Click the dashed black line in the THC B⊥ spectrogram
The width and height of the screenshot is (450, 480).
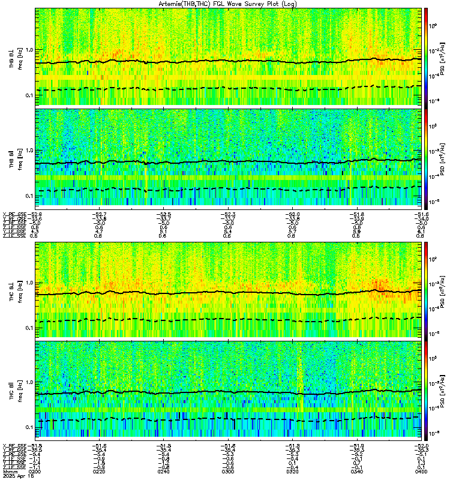pos(228,320)
